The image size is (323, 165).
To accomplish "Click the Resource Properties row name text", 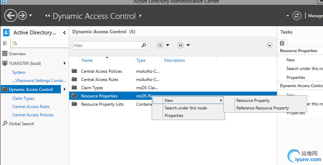I will pos(99,96).
